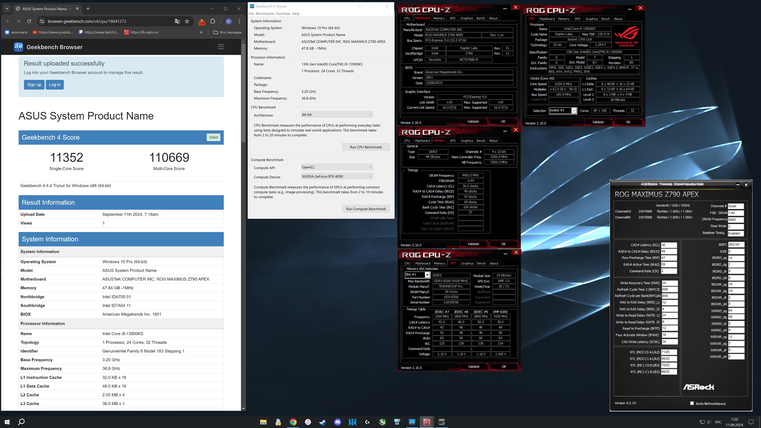Viewport: 761px width, 428px height.
Task: Open Logitech G HUB from the taskbar
Action: [367, 422]
